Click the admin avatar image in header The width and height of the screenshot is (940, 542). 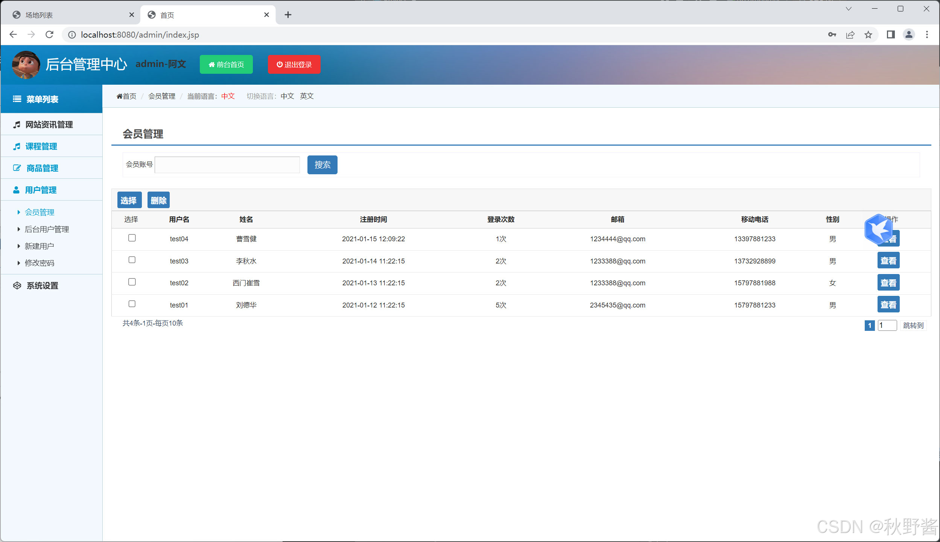[26, 65]
